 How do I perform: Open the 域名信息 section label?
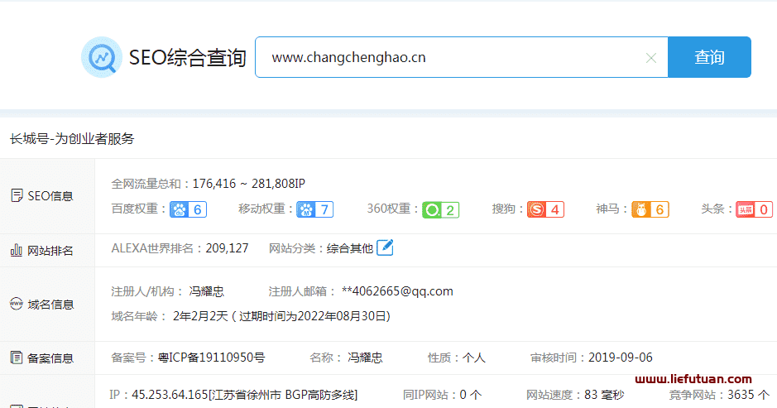(50, 305)
